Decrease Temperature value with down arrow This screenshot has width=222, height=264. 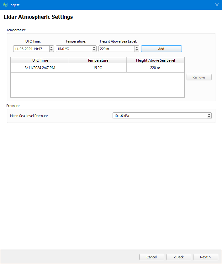94,50
